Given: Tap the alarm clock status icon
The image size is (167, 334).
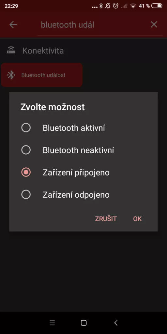Looking at the screenshot, I should 116,6.
